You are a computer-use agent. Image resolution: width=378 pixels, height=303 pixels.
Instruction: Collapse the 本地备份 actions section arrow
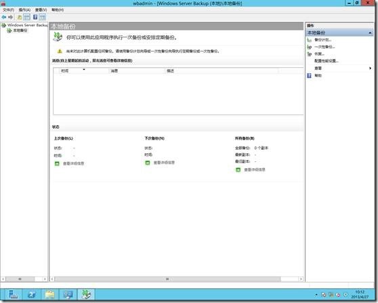370,33
